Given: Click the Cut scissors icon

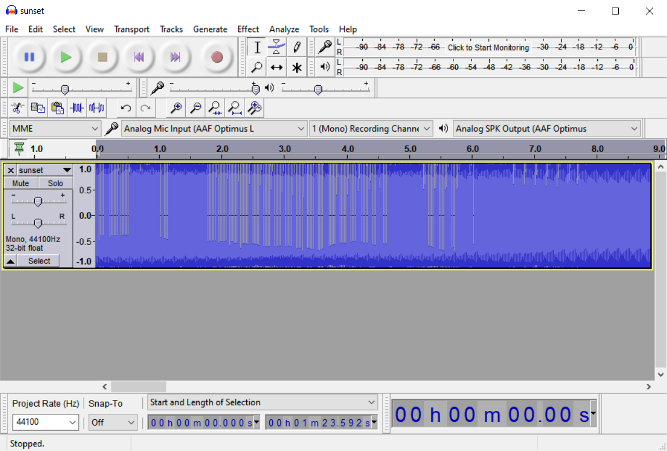Looking at the screenshot, I should pos(17,108).
